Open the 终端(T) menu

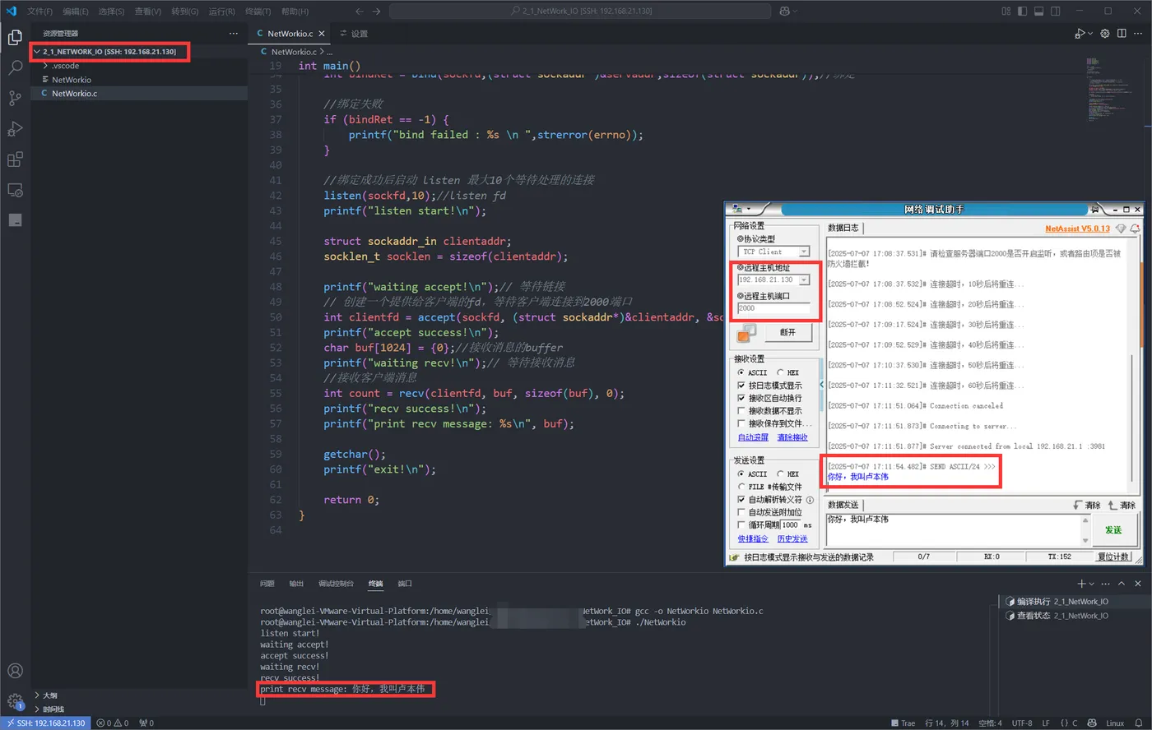click(258, 12)
